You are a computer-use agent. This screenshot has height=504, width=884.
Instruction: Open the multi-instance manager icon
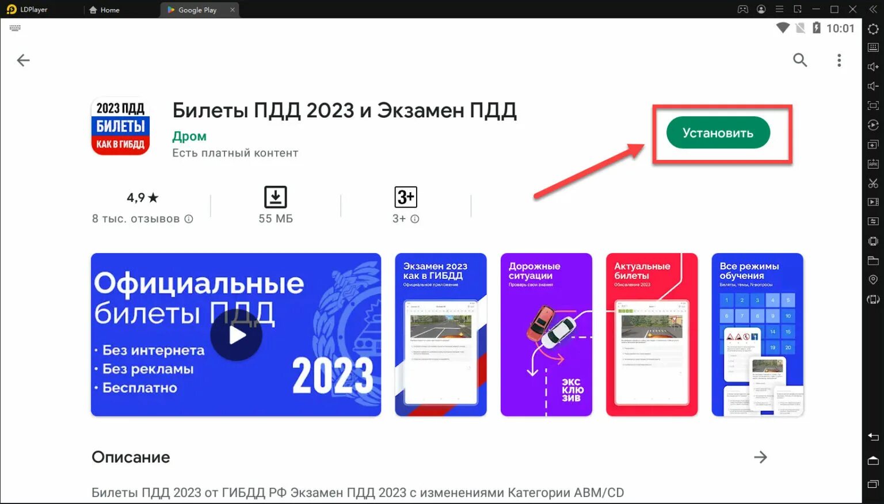[x=873, y=144]
